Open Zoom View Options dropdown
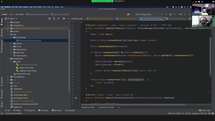 point(119,1)
